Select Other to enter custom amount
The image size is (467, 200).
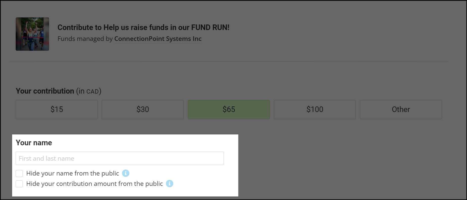pos(401,109)
